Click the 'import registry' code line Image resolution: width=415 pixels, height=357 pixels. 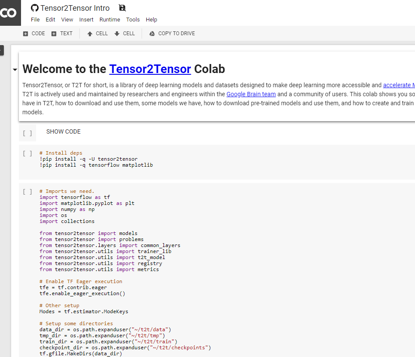click(x=101, y=263)
